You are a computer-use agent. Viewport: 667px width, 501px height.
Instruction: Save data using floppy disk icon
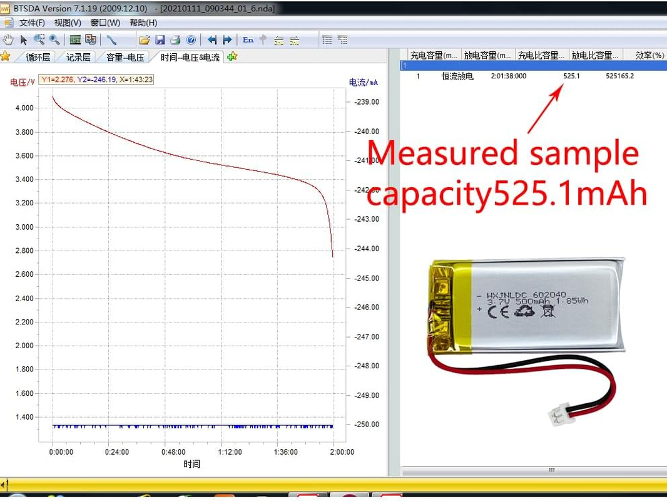tap(160, 39)
